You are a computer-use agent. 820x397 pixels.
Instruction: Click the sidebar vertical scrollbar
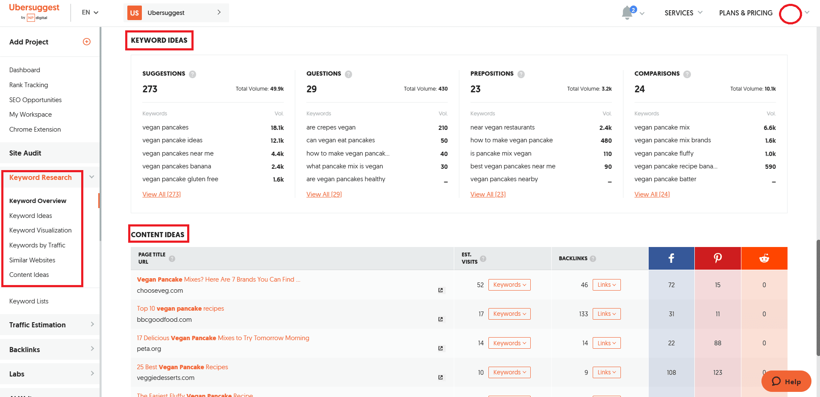click(x=100, y=134)
